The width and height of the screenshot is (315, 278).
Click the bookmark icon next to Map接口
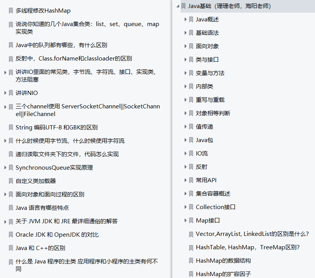tap(191, 220)
